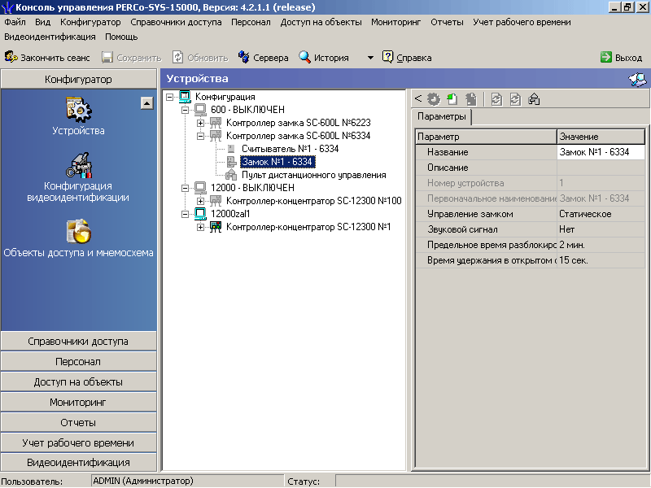Click the '15 сек.' value cell
The image size is (651, 488).
coord(601,260)
